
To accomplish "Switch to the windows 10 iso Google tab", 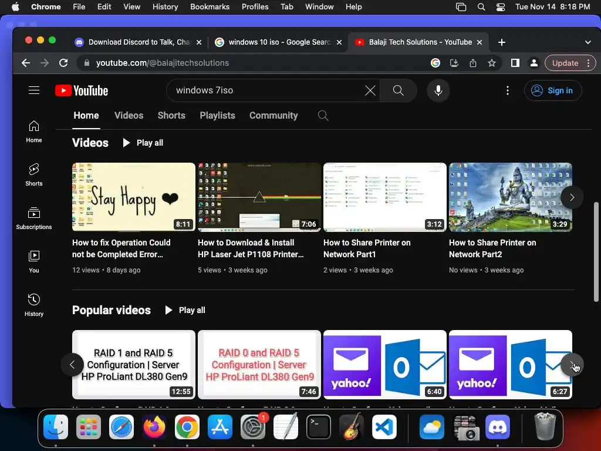I will (x=279, y=42).
